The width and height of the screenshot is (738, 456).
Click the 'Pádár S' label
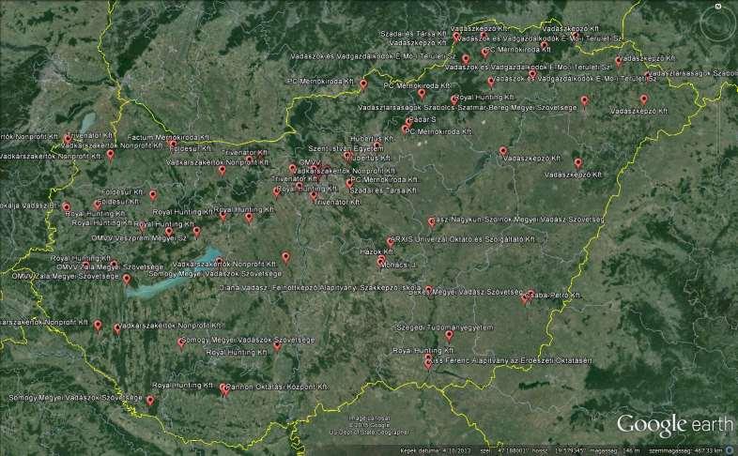pos(422,120)
